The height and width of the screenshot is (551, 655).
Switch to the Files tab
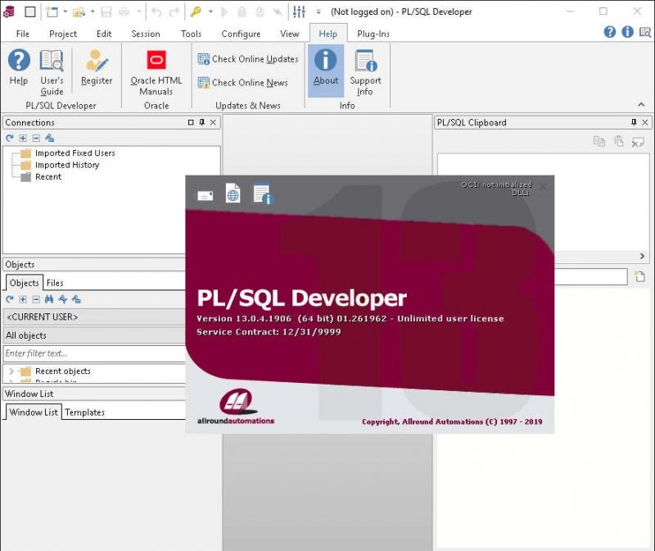pyautogui.click(x=56, y=283)
